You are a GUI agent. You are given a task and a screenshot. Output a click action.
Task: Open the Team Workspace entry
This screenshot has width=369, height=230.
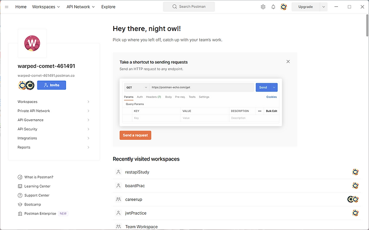[141, 227]
